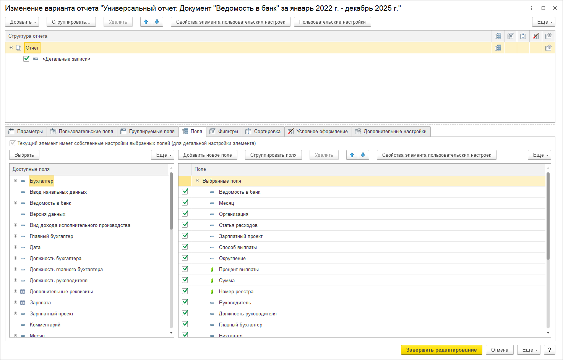Click the gear settings icon in Отчет row
The image size is (563, 360).
[x=548, y=48]
